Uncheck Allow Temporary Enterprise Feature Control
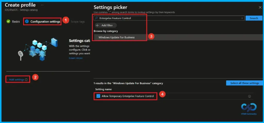Image resolution: width=264 pixels, height=123 pixels. tap(98, 96)
